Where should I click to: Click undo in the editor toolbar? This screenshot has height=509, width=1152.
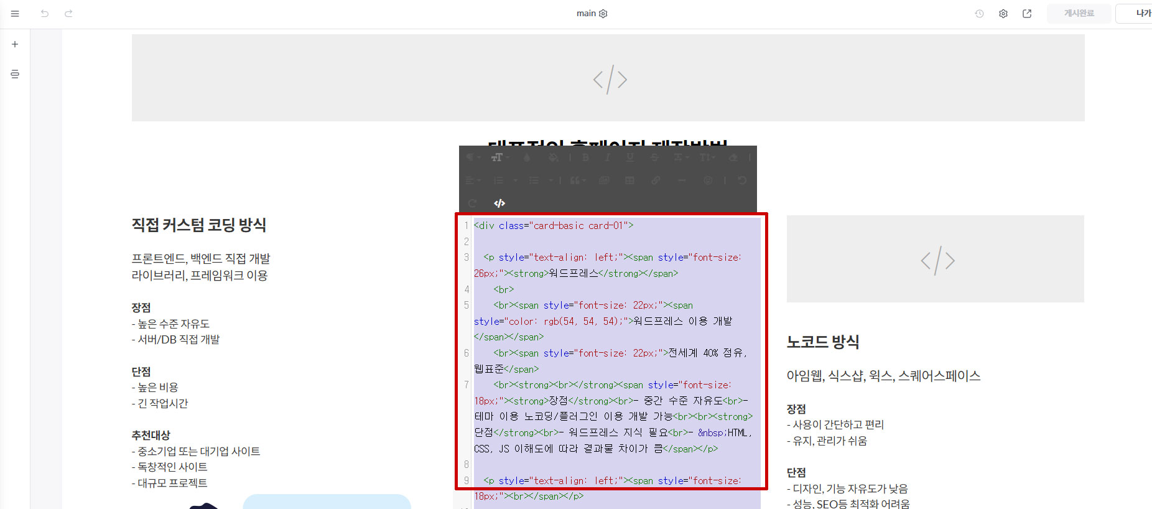pos(741,180)
